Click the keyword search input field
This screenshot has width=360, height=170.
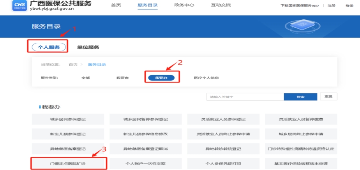[245, 96]
